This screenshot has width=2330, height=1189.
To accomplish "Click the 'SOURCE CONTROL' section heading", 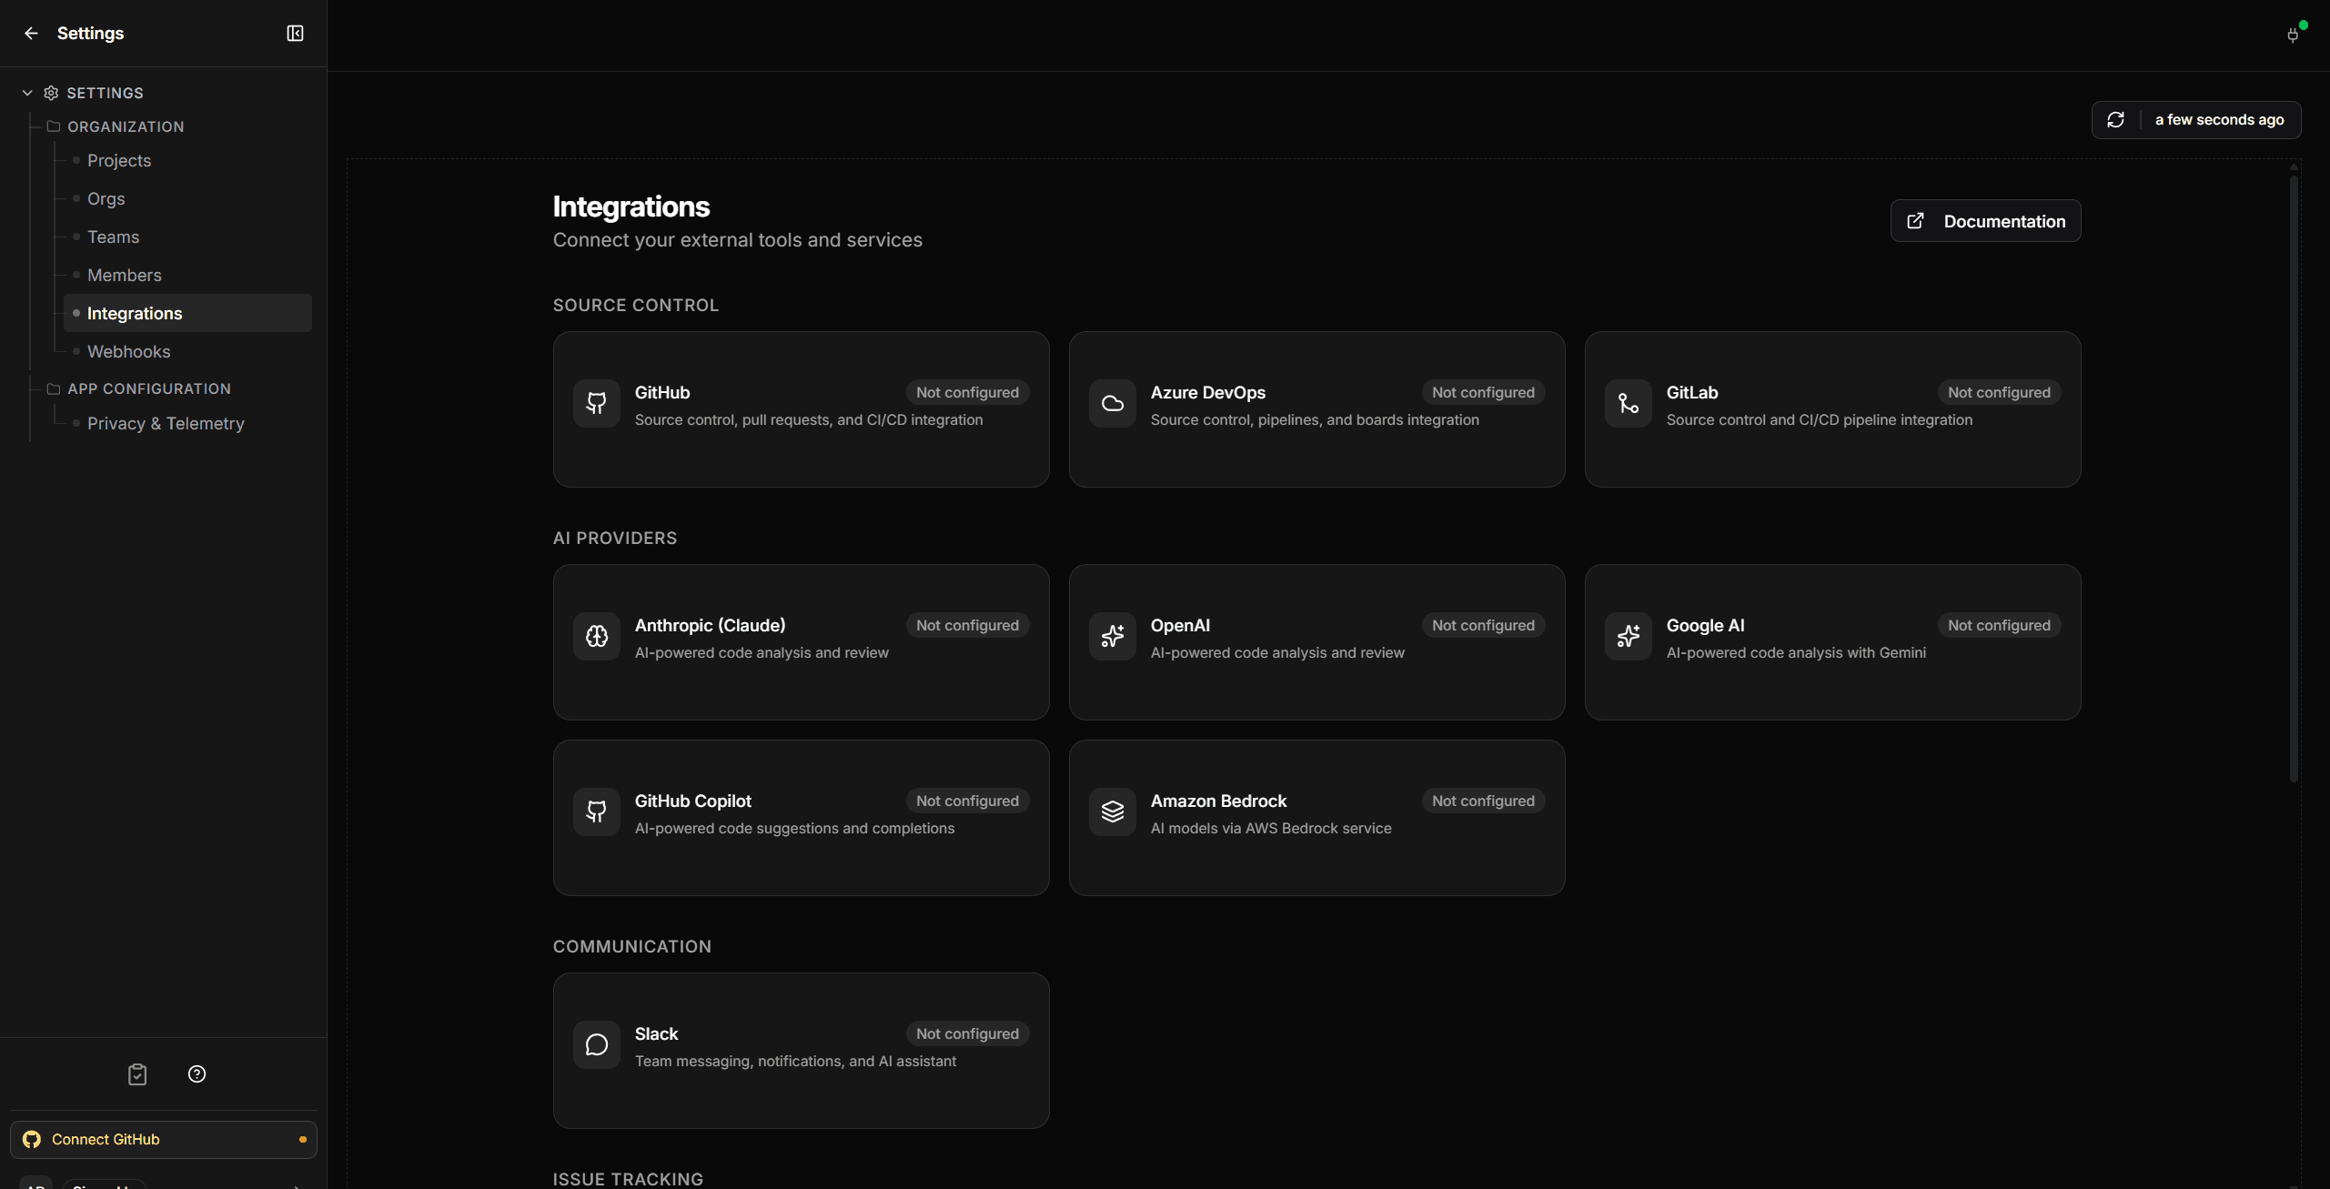I will [636, 305].
